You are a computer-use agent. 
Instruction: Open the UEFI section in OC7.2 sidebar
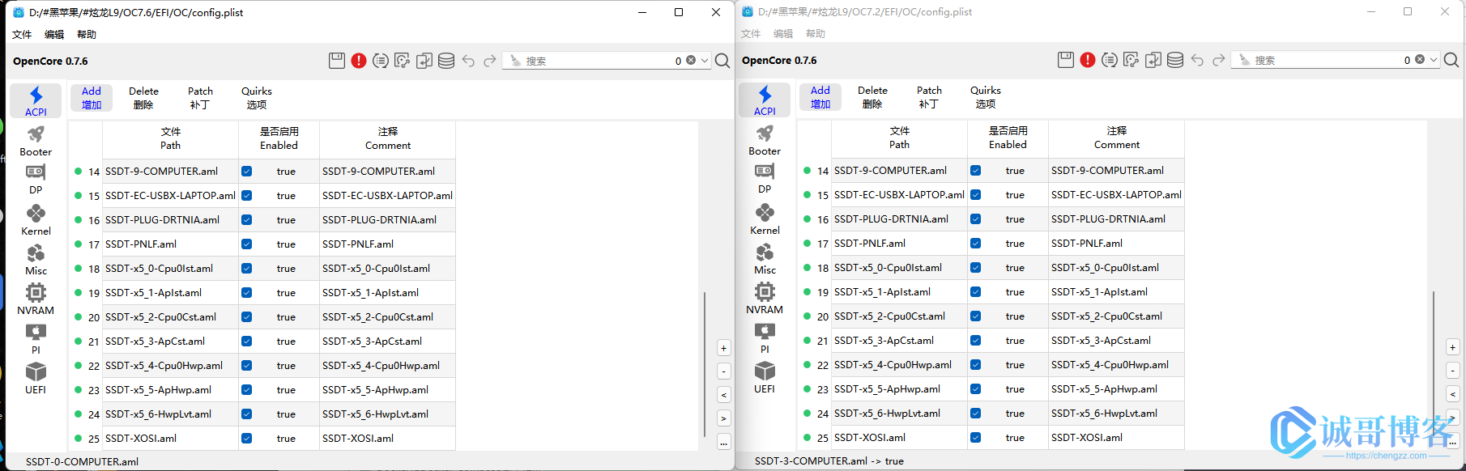(x=765, y=378)
